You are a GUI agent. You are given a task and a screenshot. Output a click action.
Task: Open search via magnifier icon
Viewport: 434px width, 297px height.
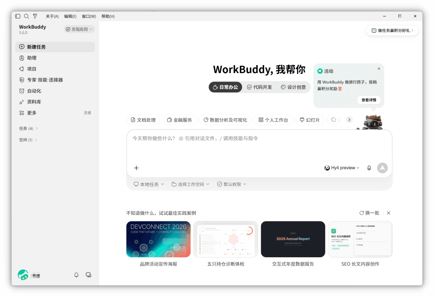(26, 16)
